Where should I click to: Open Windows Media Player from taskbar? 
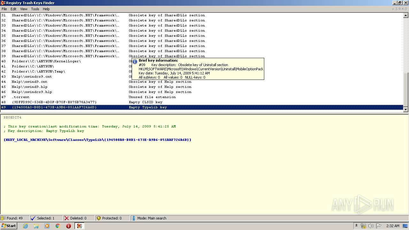[47, 226]
